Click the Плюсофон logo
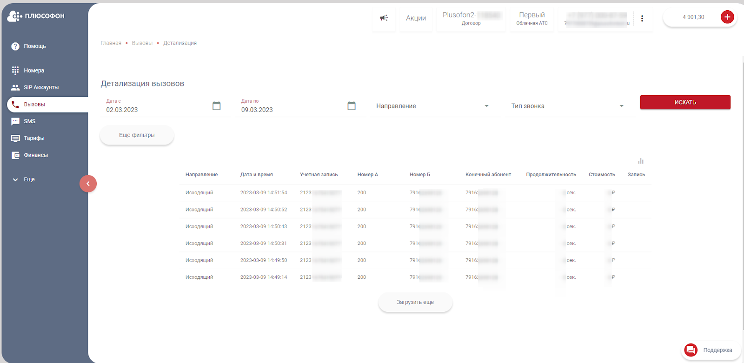This screenshot has height=363, width=744. click(x=36, y=16)
